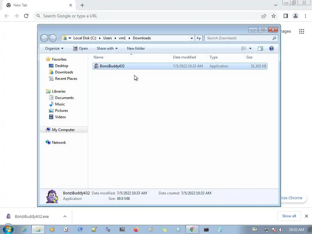Bookmark this tab with the star icon

click(x=274, y=16)
